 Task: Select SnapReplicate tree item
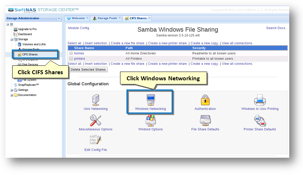pyautogui.click(x=29, y=85)
